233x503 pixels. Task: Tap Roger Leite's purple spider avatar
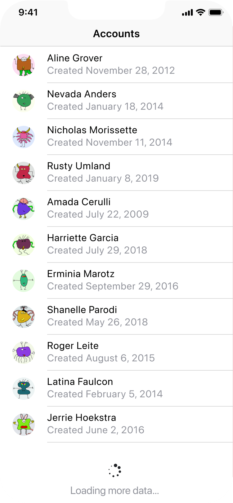[x=24, y=352]
